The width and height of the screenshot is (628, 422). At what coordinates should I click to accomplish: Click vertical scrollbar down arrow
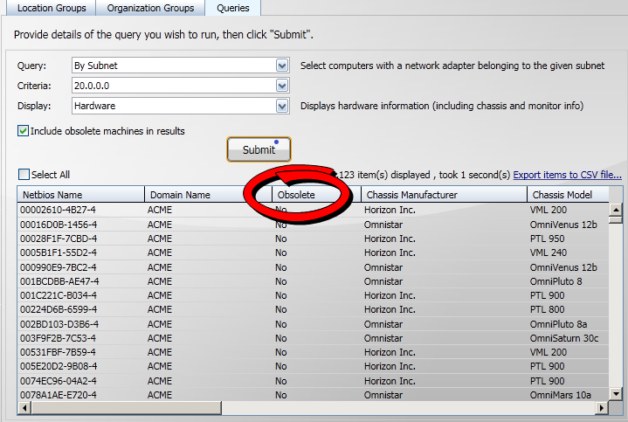pyautogui.click(x=615, y=393)
